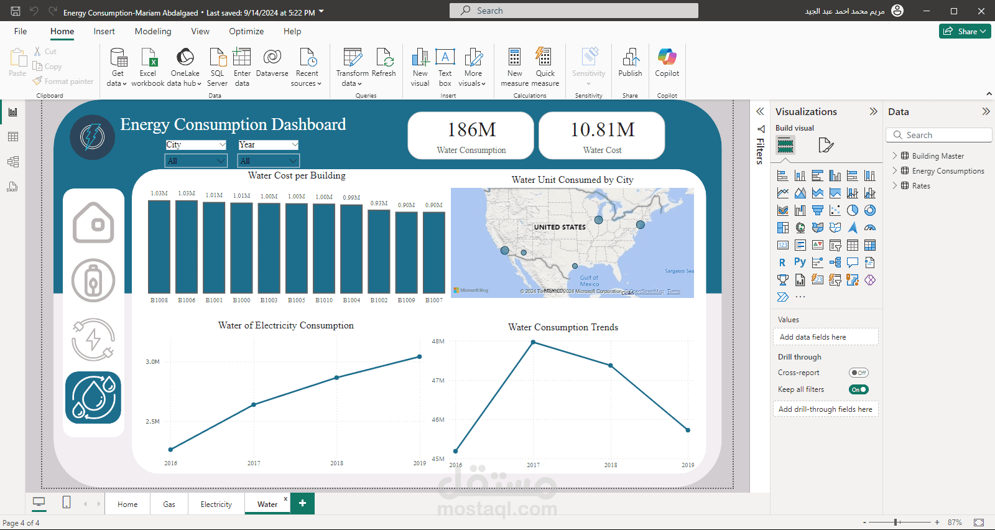Switch to Table view in left sidebar
The height and width of the screenshot is (530, 995).
(12, 137)
